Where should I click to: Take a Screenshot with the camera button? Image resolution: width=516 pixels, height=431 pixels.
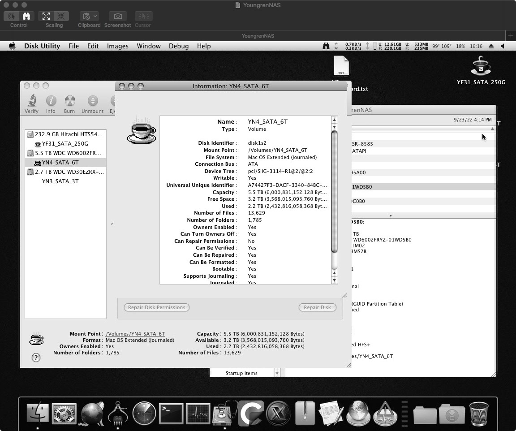click(x=117, y=16)
